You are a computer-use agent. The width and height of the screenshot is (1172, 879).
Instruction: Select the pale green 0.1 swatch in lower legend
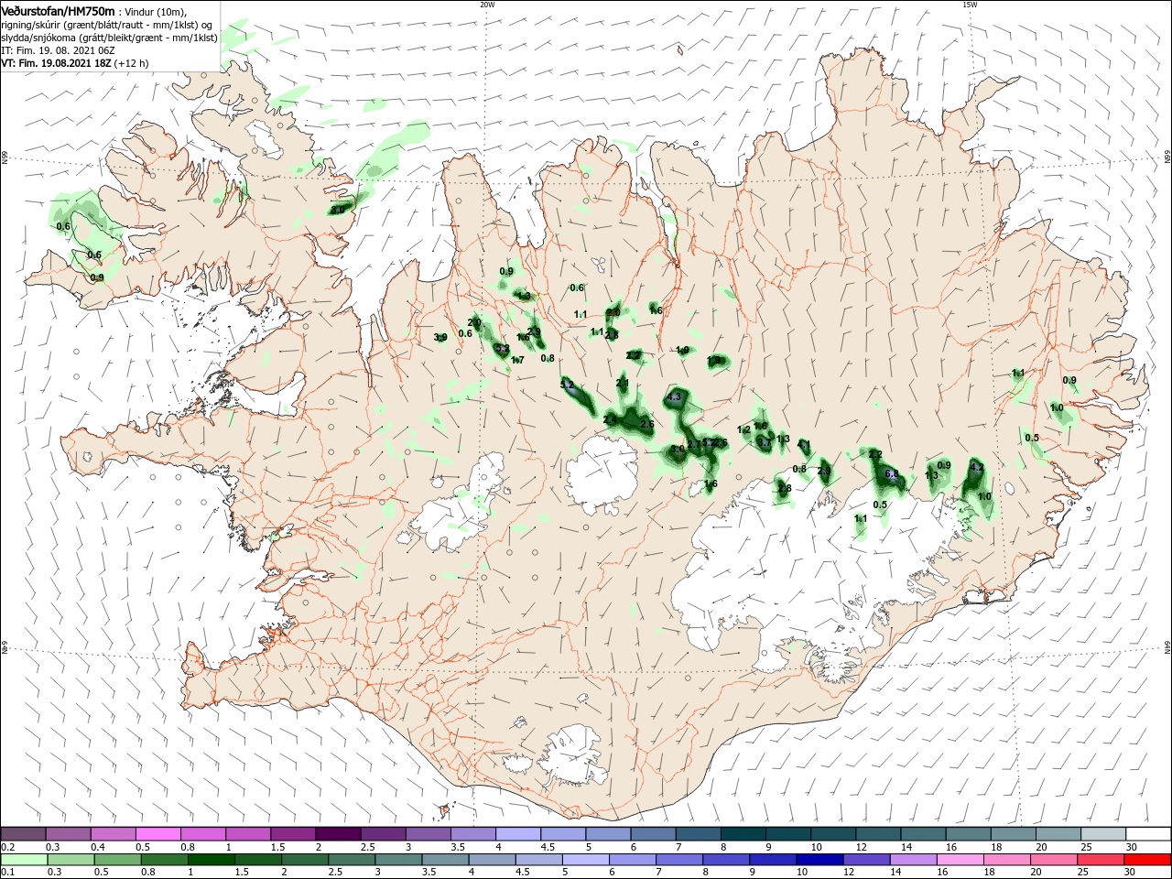click(24, 860)
